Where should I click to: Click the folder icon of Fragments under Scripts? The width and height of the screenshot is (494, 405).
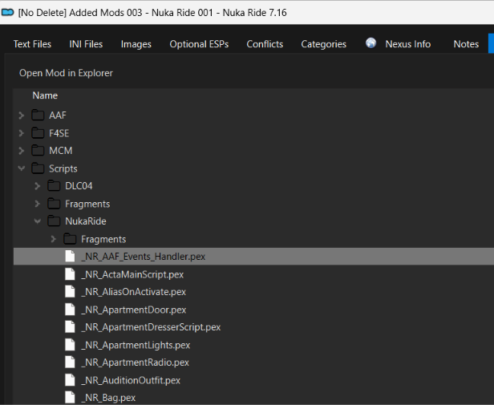coord(54,204)
